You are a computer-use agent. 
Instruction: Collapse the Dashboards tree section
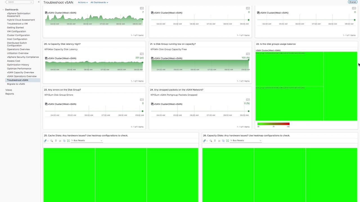point(3,10)
